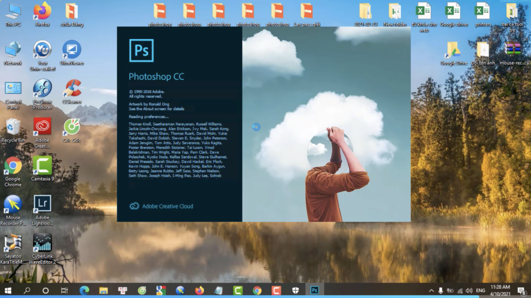Open green Camtasia icon in the taskbar
Screen dimensions: 531x298
pos(237,290)
